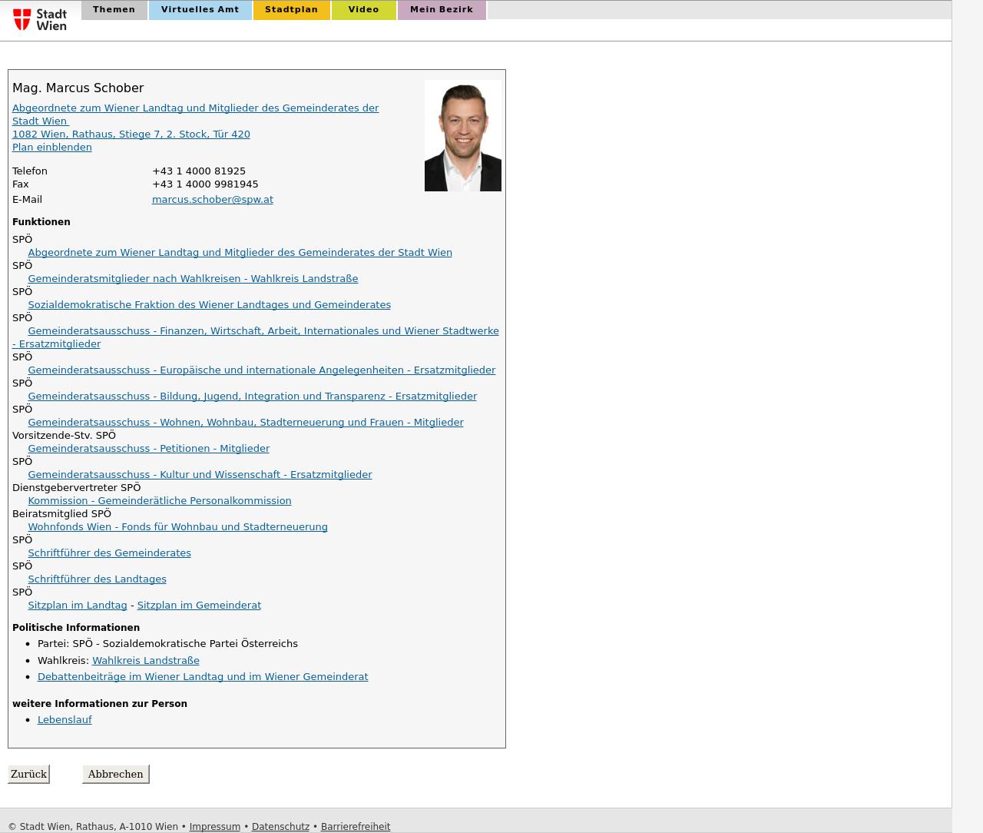Click the name heading Mag. Marcus Schober
Image resolution: width=983 pixels, height=833 pixels.
pos(78,88)
